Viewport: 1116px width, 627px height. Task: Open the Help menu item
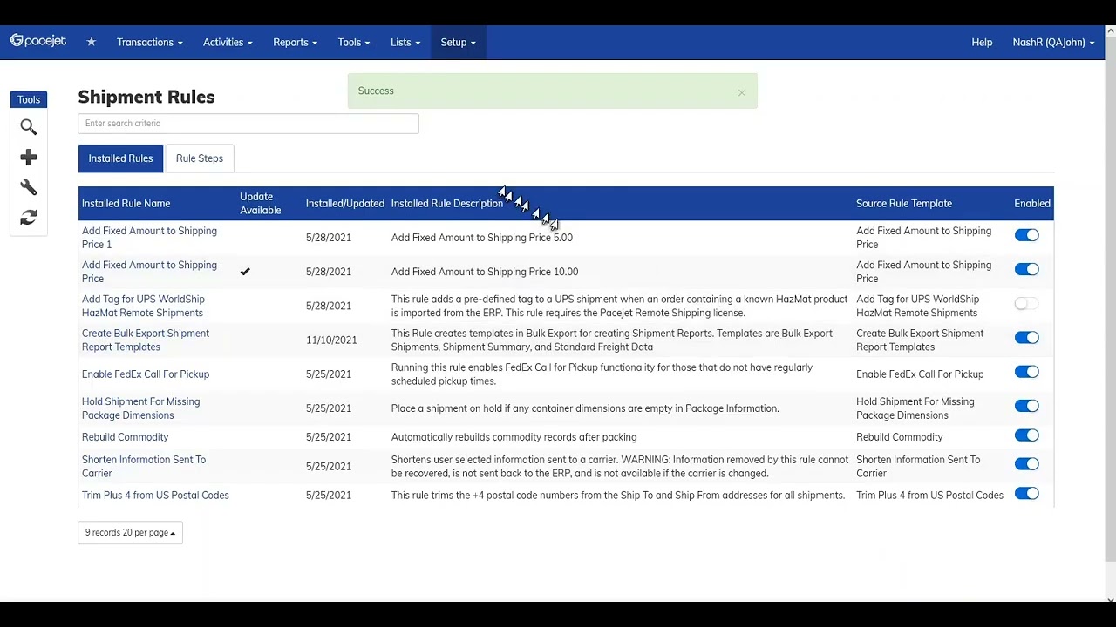click(982, 42)
